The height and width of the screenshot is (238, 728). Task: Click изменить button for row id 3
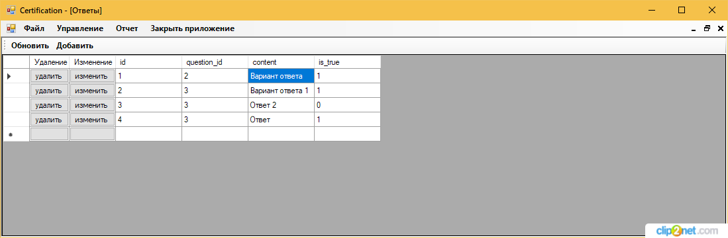[x=92, y=105]
